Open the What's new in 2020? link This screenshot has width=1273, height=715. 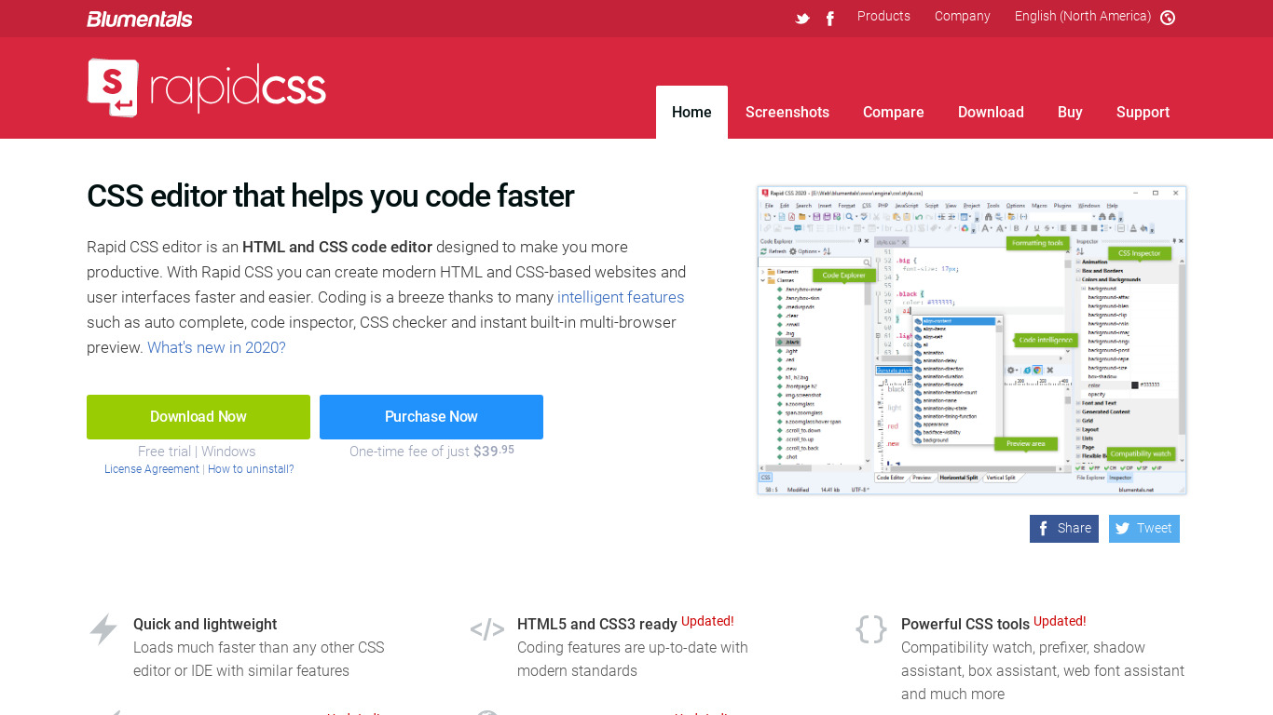[x=216, y=347]
